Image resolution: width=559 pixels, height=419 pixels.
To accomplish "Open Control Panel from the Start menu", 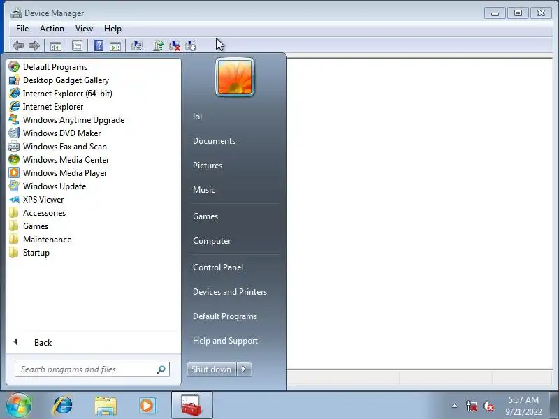I will [218, 267].
